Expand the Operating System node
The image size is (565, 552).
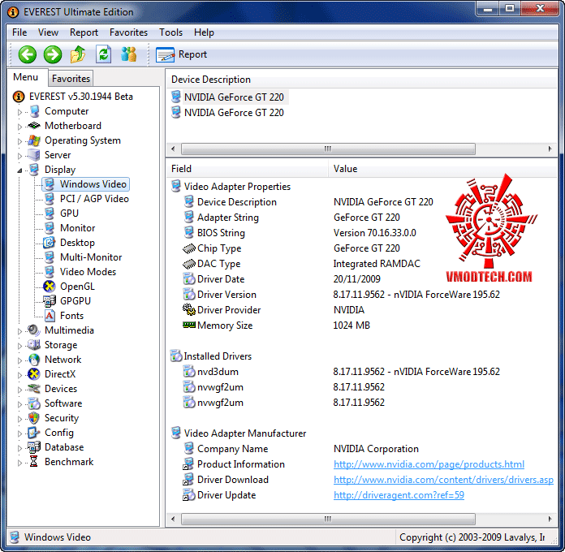pyautogui.click(x=19, y=141)
